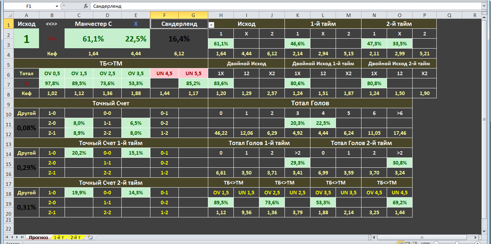Viewport: 491px width, 244px height.
Task: Click the red UN 5,5 header cell
Action: coord(193,73)
